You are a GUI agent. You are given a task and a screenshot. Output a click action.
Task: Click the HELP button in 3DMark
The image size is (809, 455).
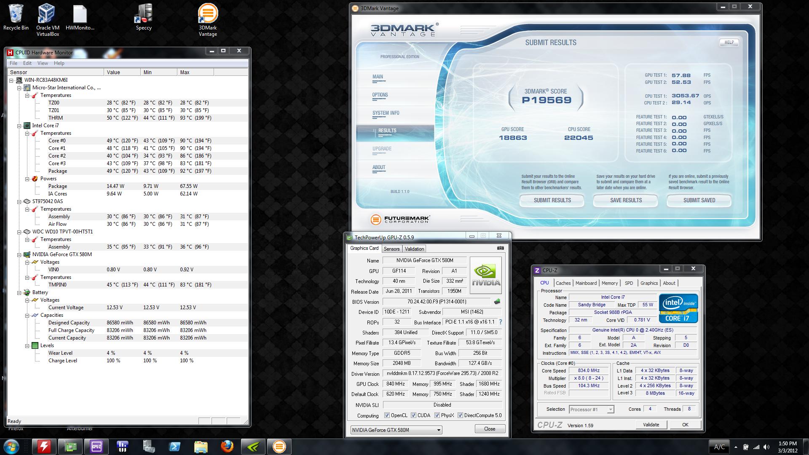pyautogui.click(x=729, y=42)
